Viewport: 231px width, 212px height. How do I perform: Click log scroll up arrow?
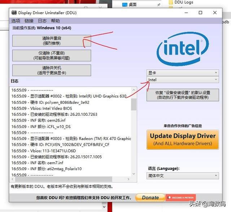pos(134,90)
